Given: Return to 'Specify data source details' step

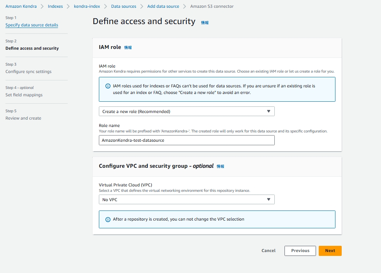Looking at the screenshot, I should click(32, 25).
